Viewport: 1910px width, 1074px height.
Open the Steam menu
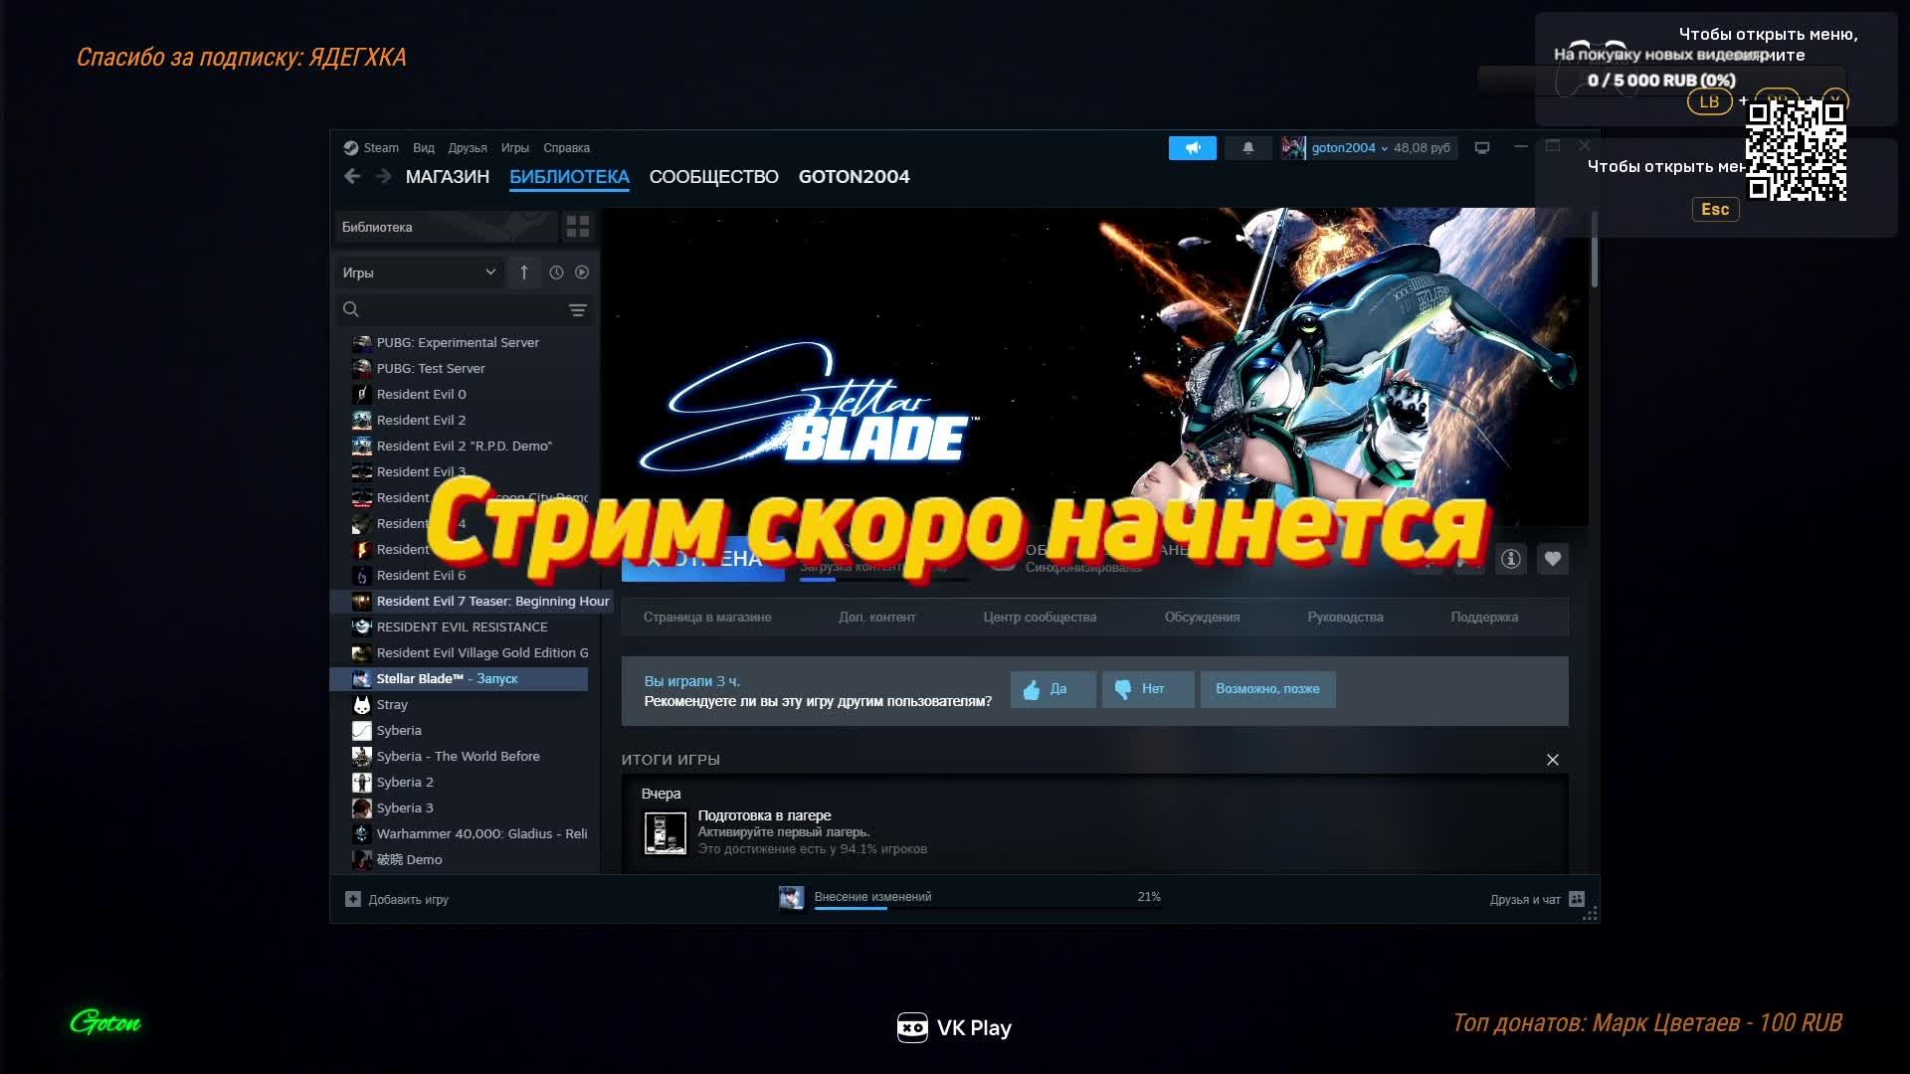[371, 148]
